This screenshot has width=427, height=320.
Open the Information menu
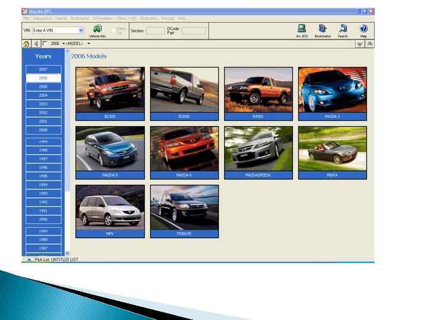[103, 18]
